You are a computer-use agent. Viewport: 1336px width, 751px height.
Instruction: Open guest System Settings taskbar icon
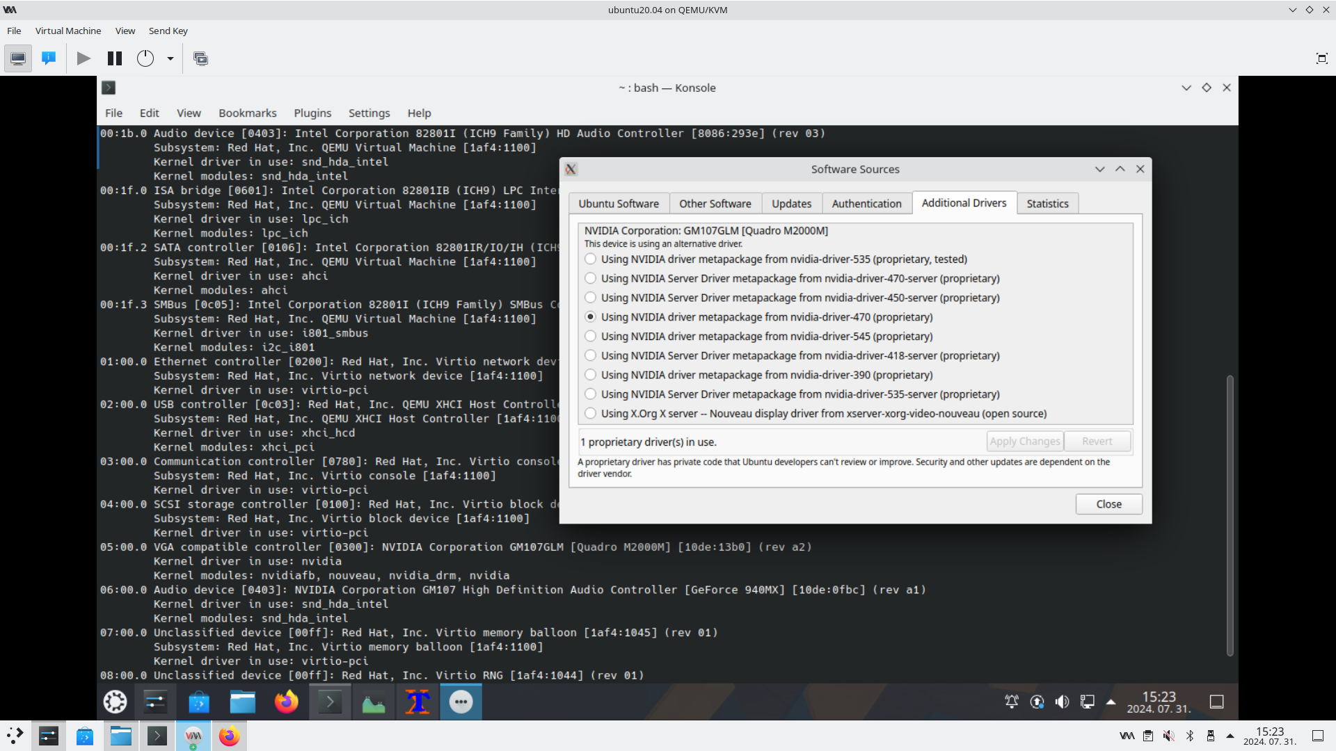tap(155, 702)
